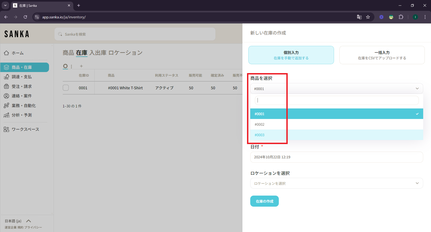
Task: Switch to the ロケーション tab
Action: point(125,53)
